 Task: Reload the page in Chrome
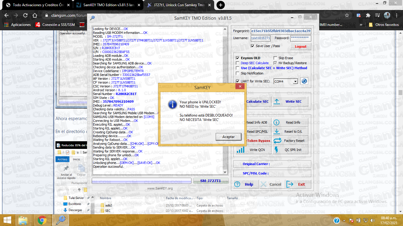click(x=25, y=15)
